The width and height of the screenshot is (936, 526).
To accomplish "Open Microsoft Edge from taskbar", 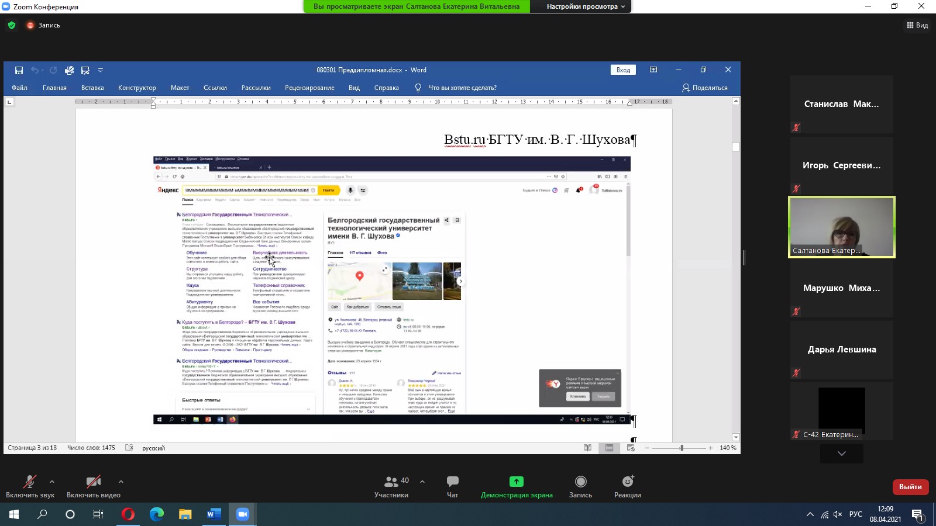I will 156,514.
